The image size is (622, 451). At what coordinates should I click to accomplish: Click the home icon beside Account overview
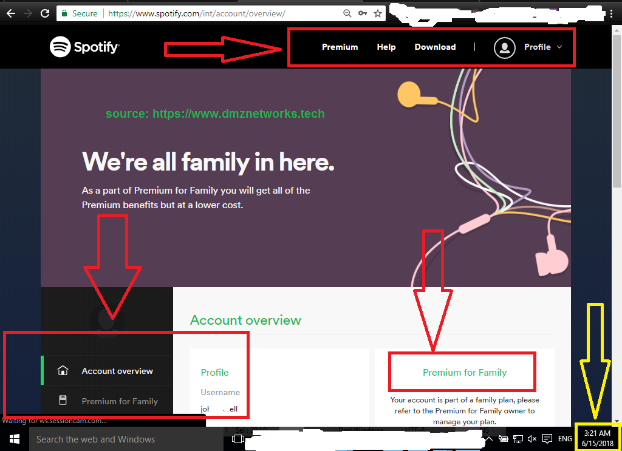click(63, 370)
